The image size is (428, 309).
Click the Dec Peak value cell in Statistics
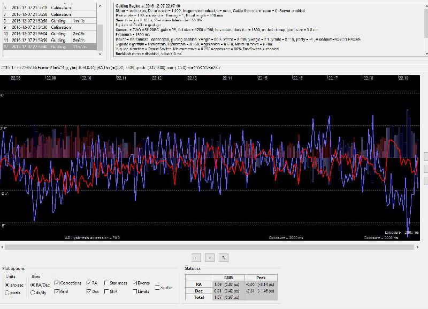click(x=261, y=291)
